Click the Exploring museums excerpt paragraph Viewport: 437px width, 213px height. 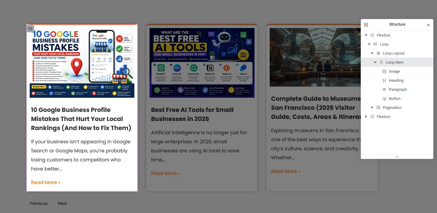click(316, 144)
